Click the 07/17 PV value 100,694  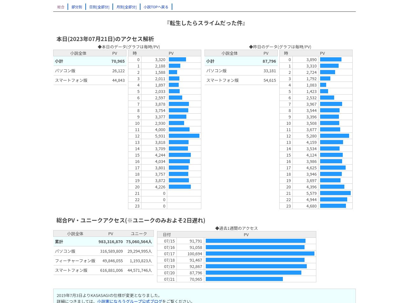195,254
